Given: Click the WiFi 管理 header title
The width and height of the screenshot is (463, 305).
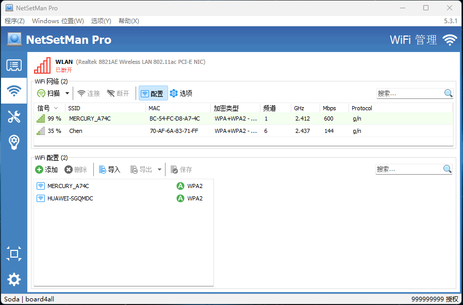Looking at the screenshot, I should click(413, 40).
